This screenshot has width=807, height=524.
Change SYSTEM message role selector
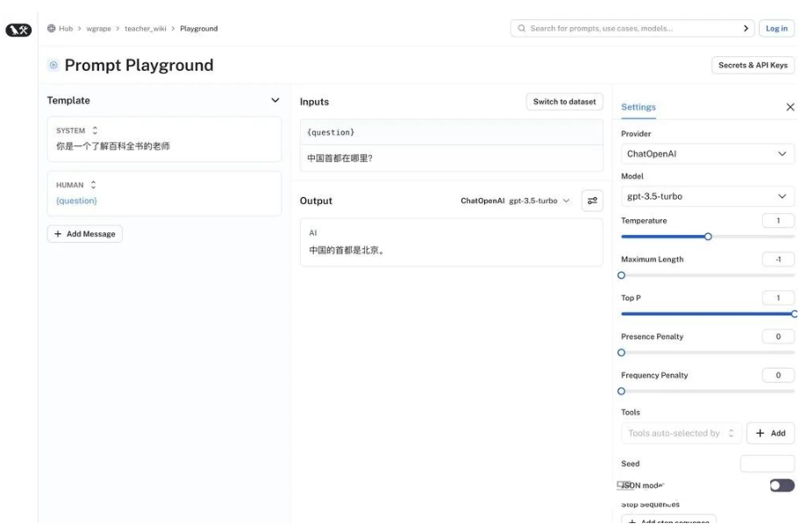tap(95, 131)
